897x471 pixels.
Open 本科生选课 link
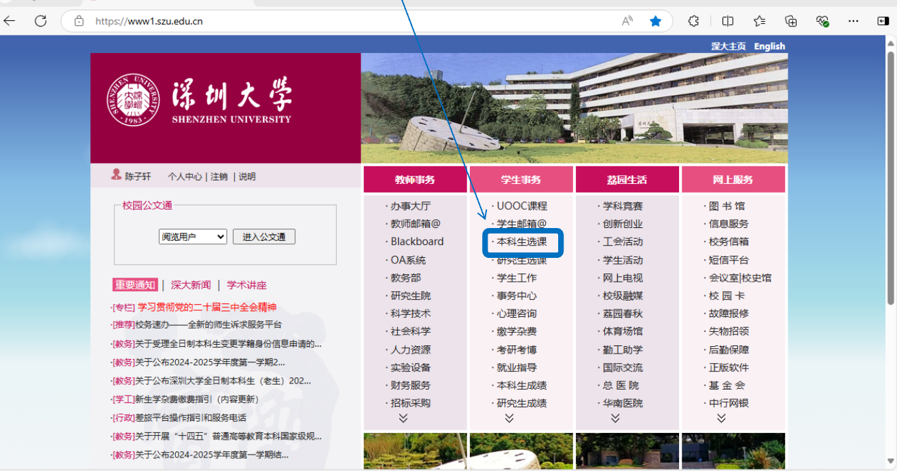(x=521, y=242)
